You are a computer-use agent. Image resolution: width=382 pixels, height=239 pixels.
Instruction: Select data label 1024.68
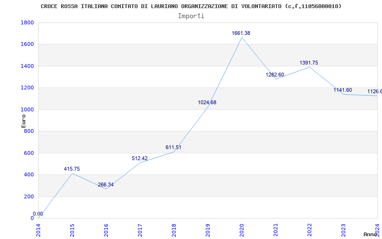[207, 103]
